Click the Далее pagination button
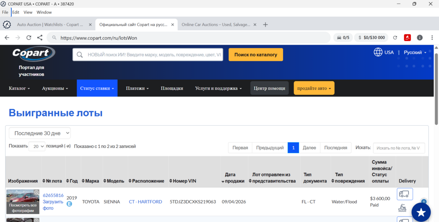 coord(309,148)
